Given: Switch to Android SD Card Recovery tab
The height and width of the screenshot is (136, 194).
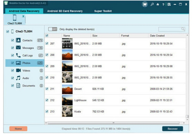Looking at the screenshot, I should (65, 11).
